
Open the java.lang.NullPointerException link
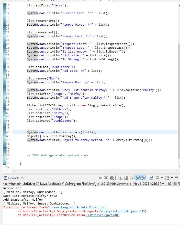click(x=78, y=207)
